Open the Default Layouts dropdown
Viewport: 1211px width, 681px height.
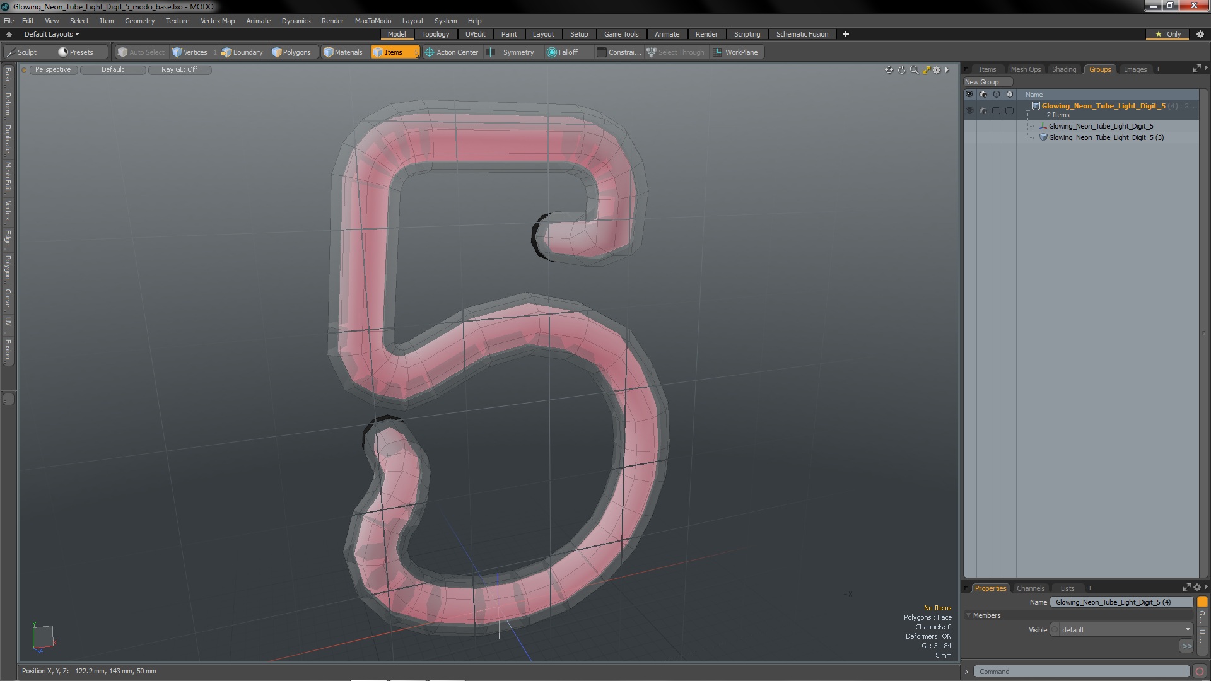[51, 34]
